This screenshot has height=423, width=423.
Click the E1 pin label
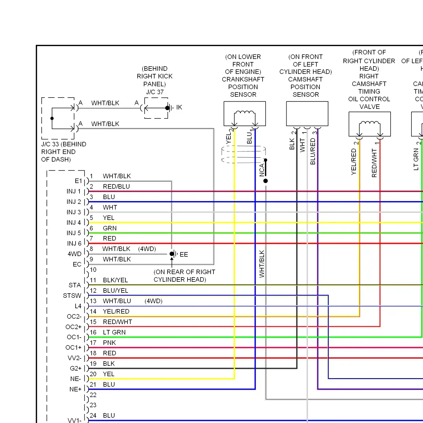coord(78,181)
